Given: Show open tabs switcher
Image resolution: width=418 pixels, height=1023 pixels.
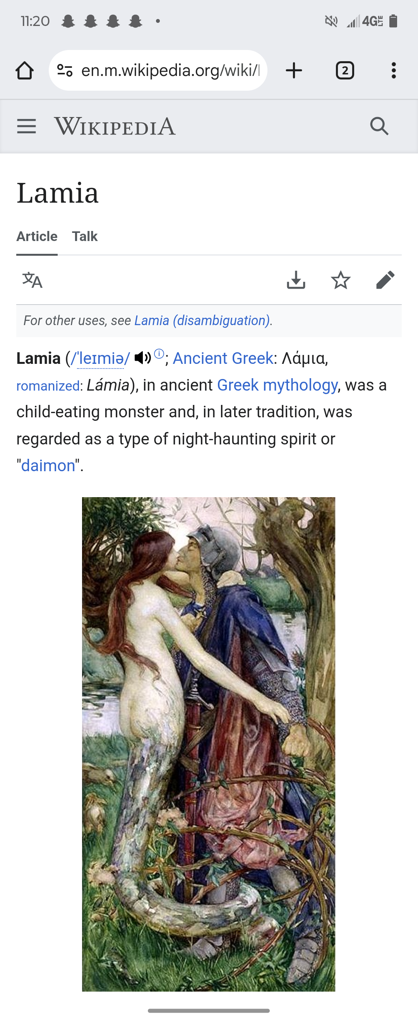Looking at the screenshot, I should coord(345,71).
